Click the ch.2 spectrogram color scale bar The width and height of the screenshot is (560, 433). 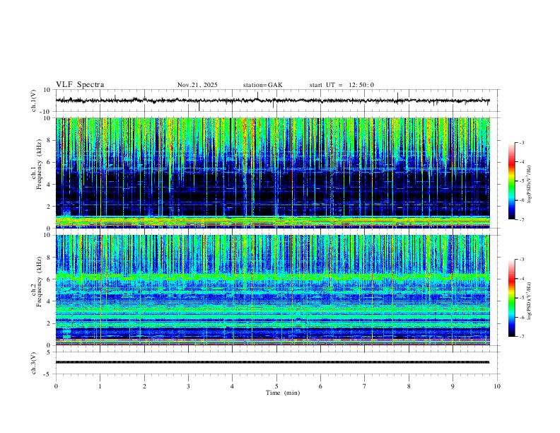click(512, 298)
